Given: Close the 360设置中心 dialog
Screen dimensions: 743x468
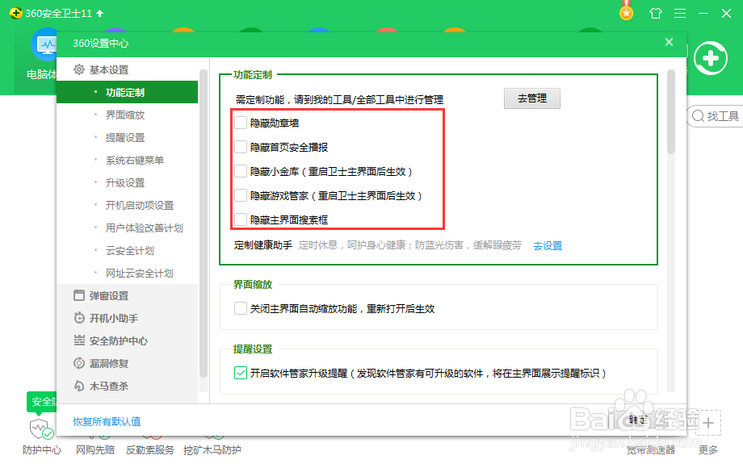Looking at the screenshot, I should pos(669,42).
